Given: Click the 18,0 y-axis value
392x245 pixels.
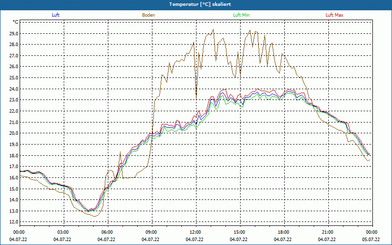Looking at the screenshot, I should (x=14, y=155).
